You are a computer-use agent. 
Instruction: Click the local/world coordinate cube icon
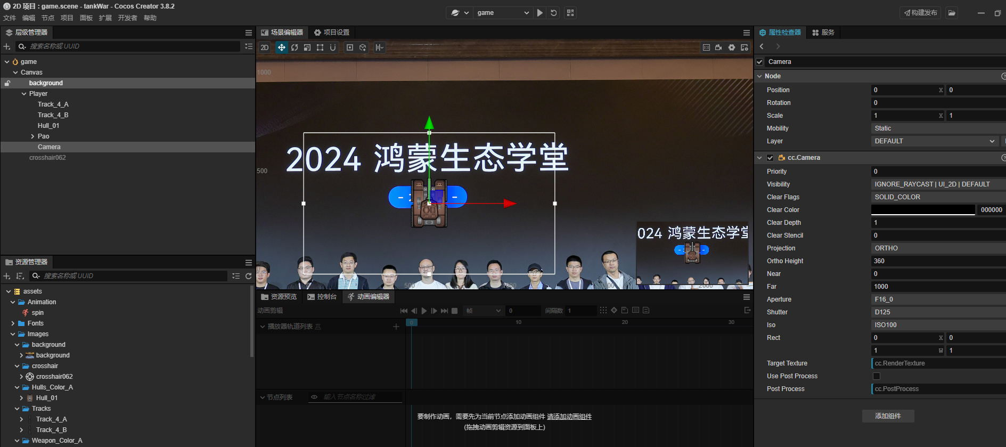coord(363,47)
